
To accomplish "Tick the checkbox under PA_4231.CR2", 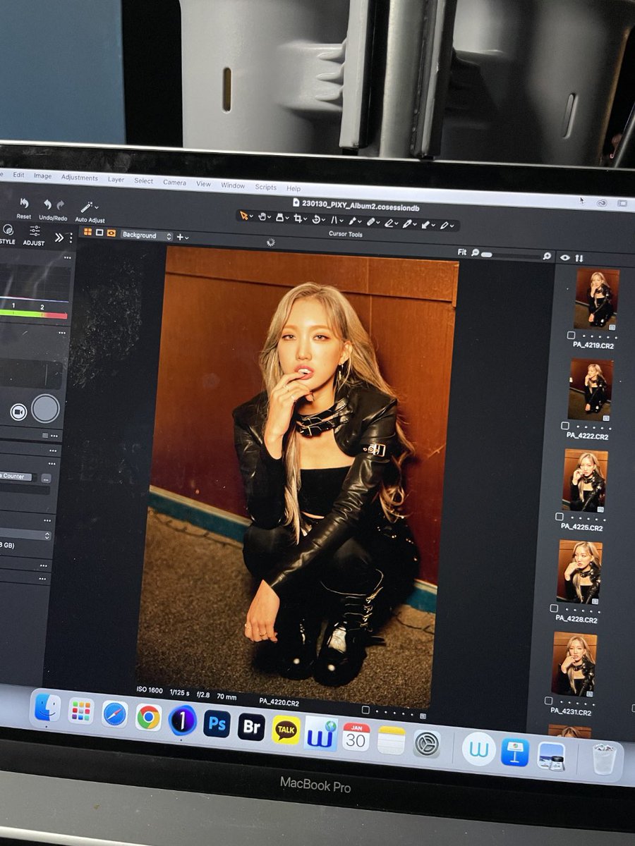I will tap(548, 701).
